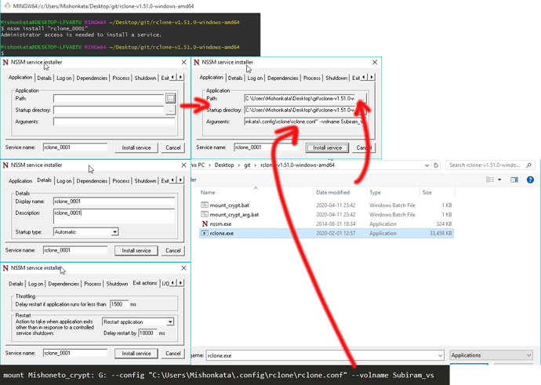Open the I/O tab in the Exit actions NSSM window

(x=165, y=284)
